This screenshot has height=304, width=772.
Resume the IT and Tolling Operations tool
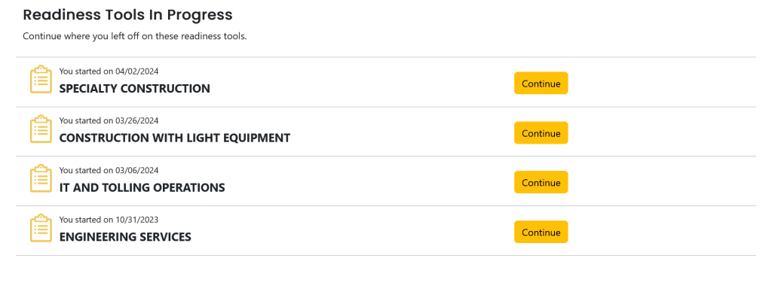541,182
